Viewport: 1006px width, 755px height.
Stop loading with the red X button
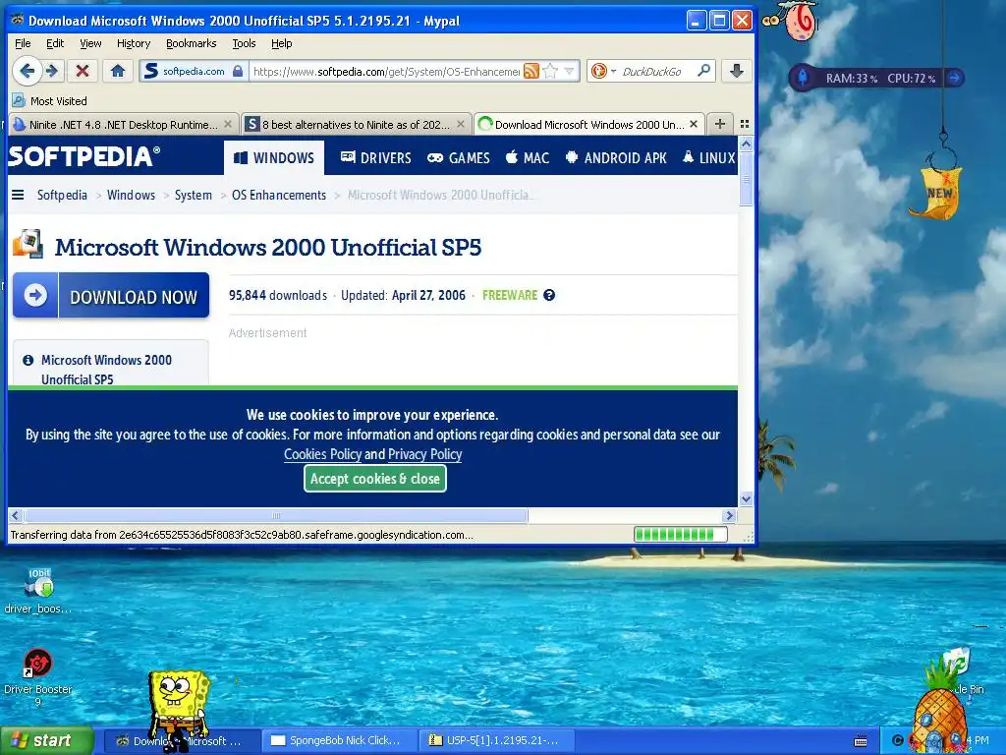click(83, 71)
